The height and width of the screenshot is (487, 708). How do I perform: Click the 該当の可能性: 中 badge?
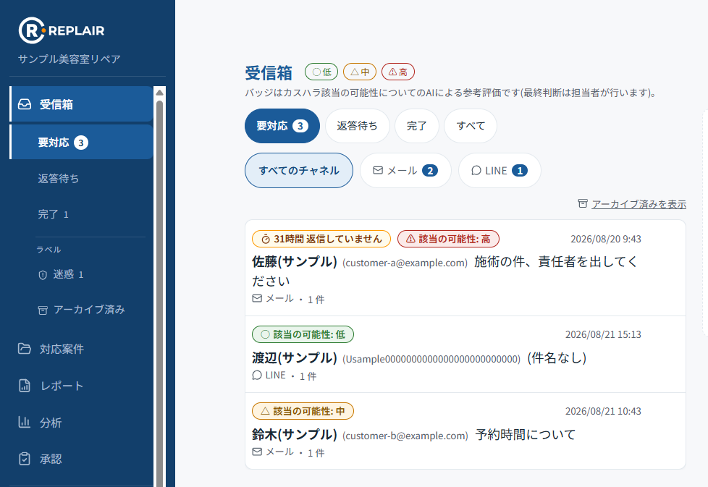(x=303, y=411)
